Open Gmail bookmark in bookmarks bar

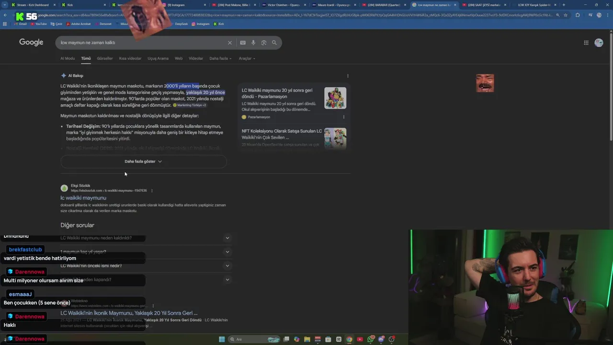[21, 23]
